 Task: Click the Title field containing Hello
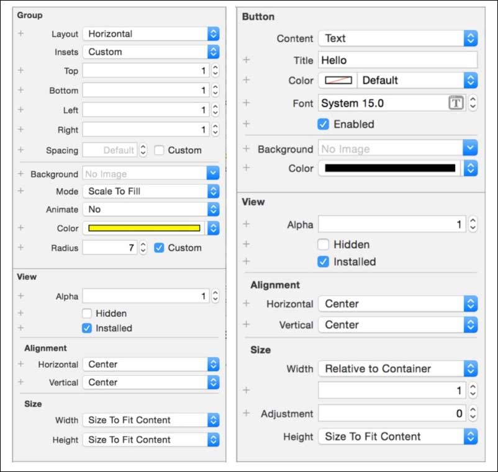(397, 60)
